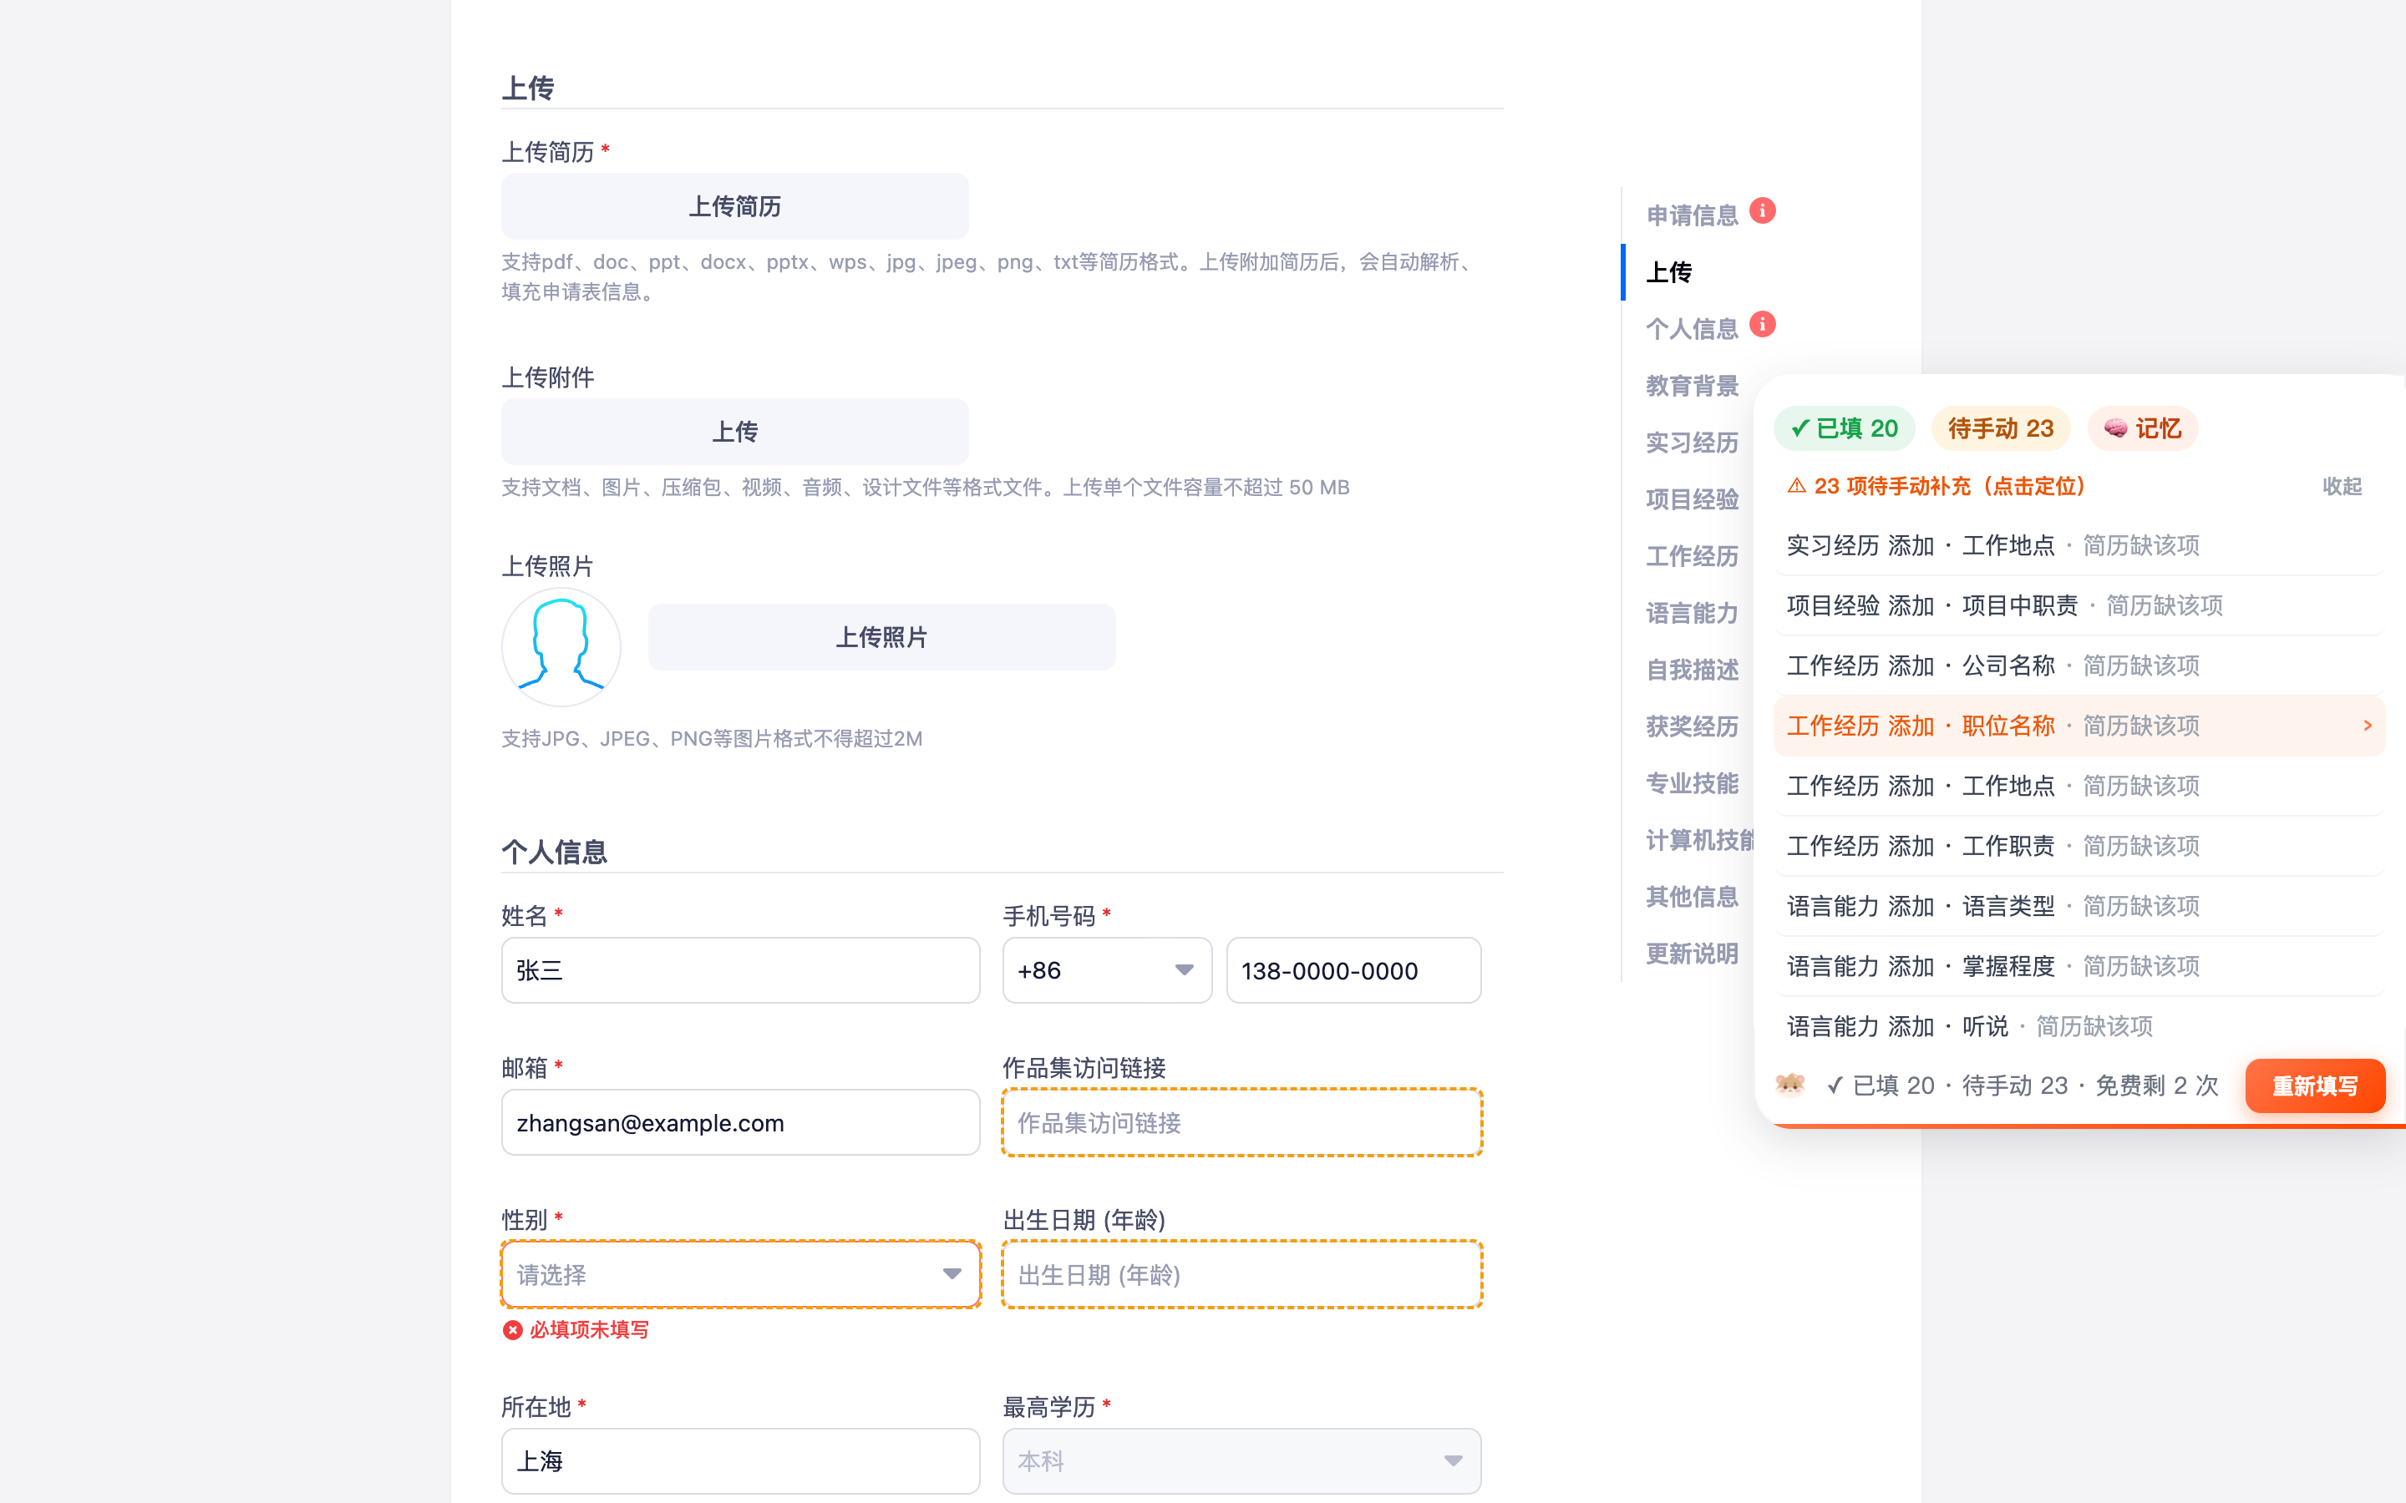Select the 待手动 23 filter chip
2406x1503 pixels.
click(2000, 428)
